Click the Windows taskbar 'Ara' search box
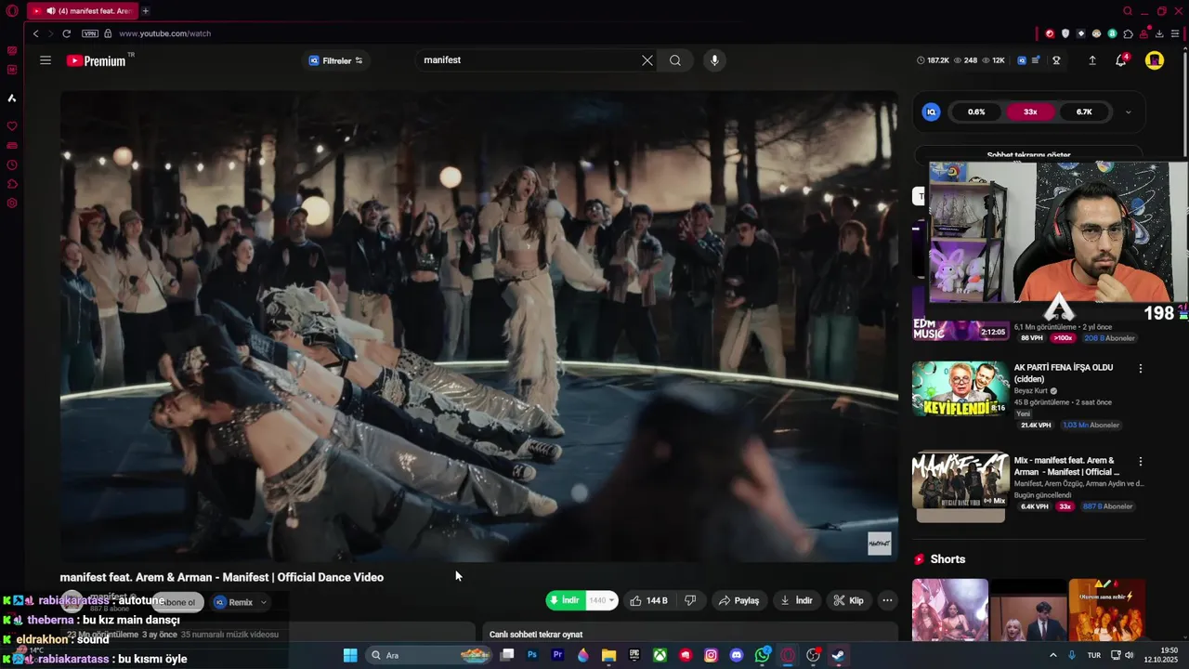The image size is (1189, 669). (x=427, y=655)
